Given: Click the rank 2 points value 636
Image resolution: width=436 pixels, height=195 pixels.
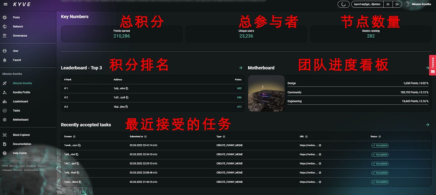Looking at the screenshot, I should click(x=239, y=97).
